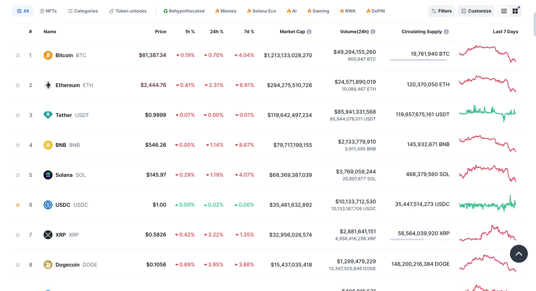Screen dimensions: 536x291
Task: Sort table by 24h % column
Action: 216,32
